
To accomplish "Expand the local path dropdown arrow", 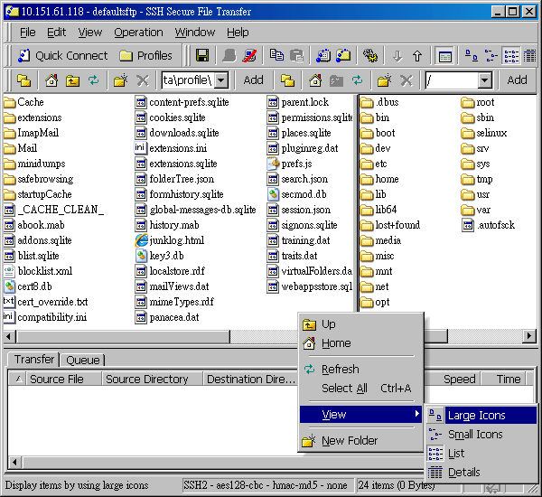I will click(x=221, y=80).
